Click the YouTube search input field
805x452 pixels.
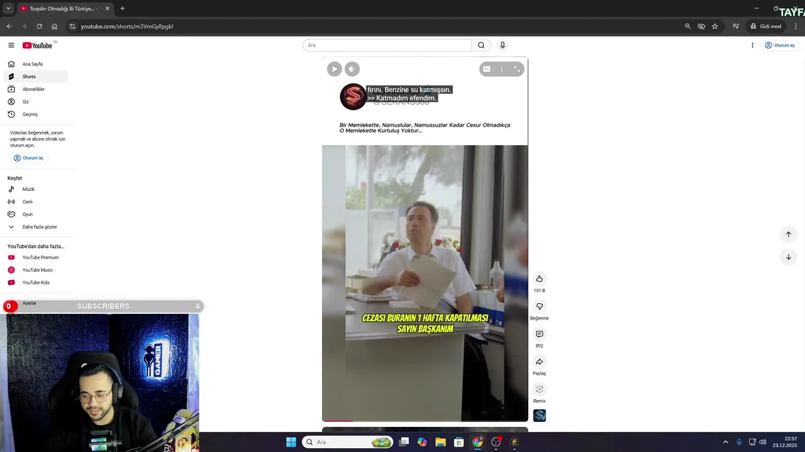(387, 45)
